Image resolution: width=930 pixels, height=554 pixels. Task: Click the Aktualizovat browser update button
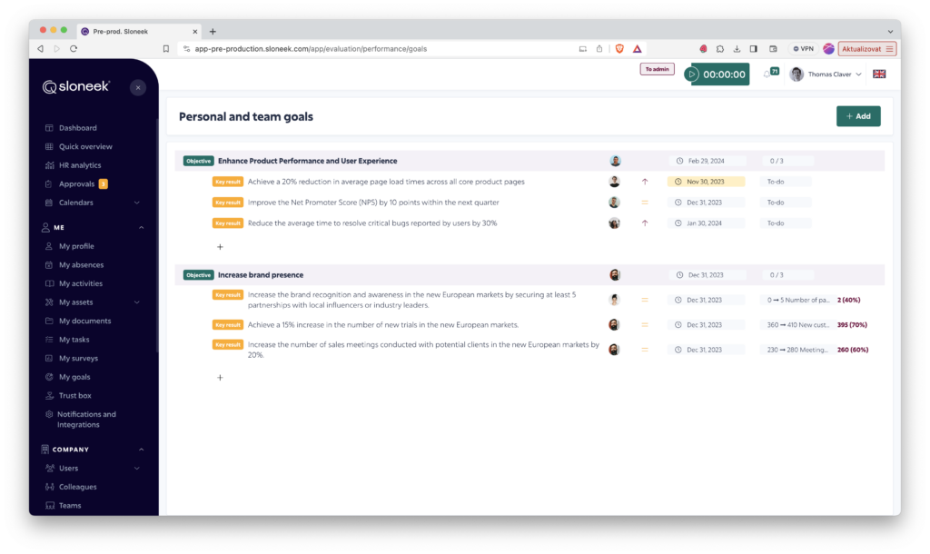click(x=866, y=49)
